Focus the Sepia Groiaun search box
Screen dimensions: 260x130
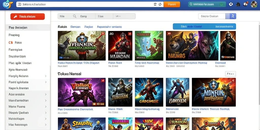[x=212, y=16]
